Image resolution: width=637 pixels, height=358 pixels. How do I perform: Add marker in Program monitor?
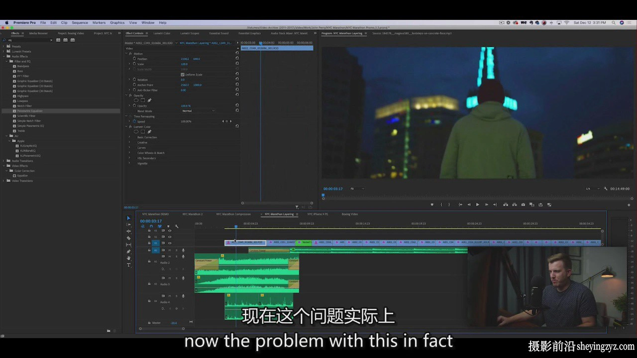point(432,204)
